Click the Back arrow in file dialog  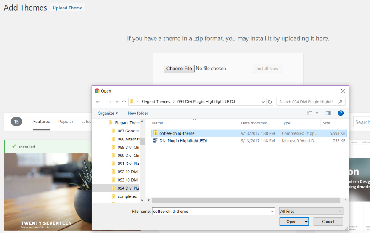[98, 102]
